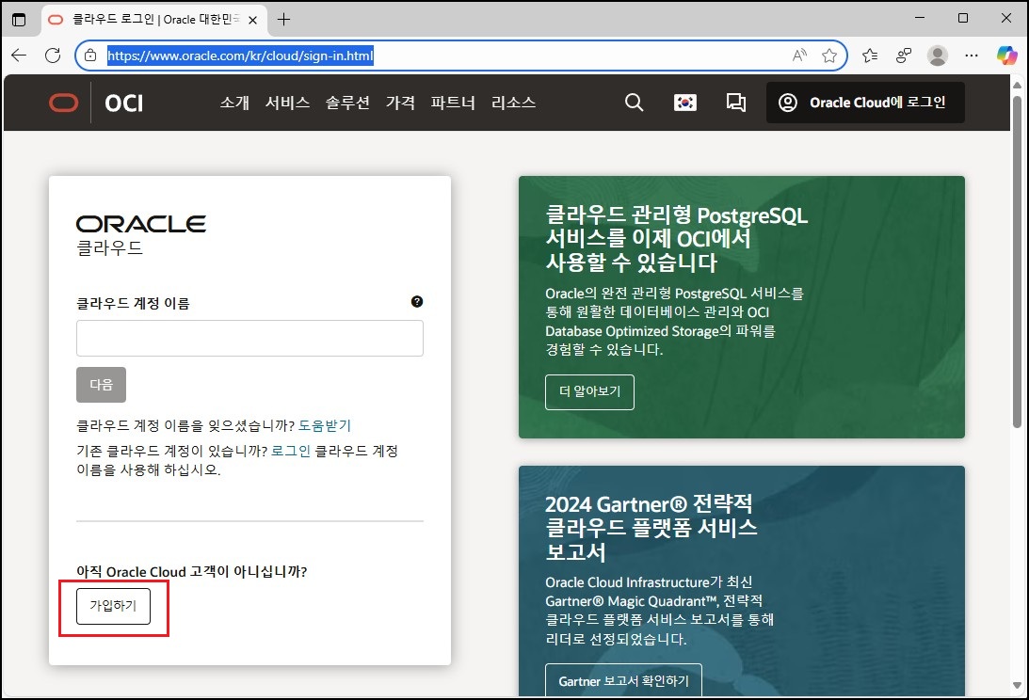Viewport: 1029px width, 700px height.
Task: Open the Favorites list icon
Action: pyautogui.click(x=870, y=56)
